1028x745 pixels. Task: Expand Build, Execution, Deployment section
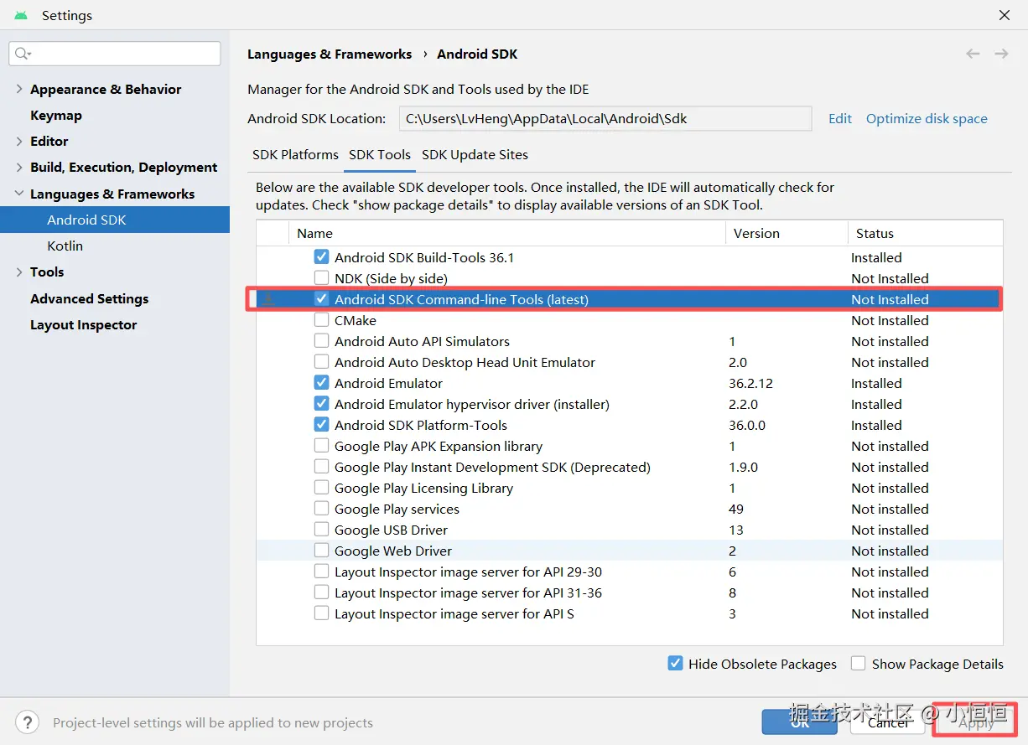coord(19,168)
